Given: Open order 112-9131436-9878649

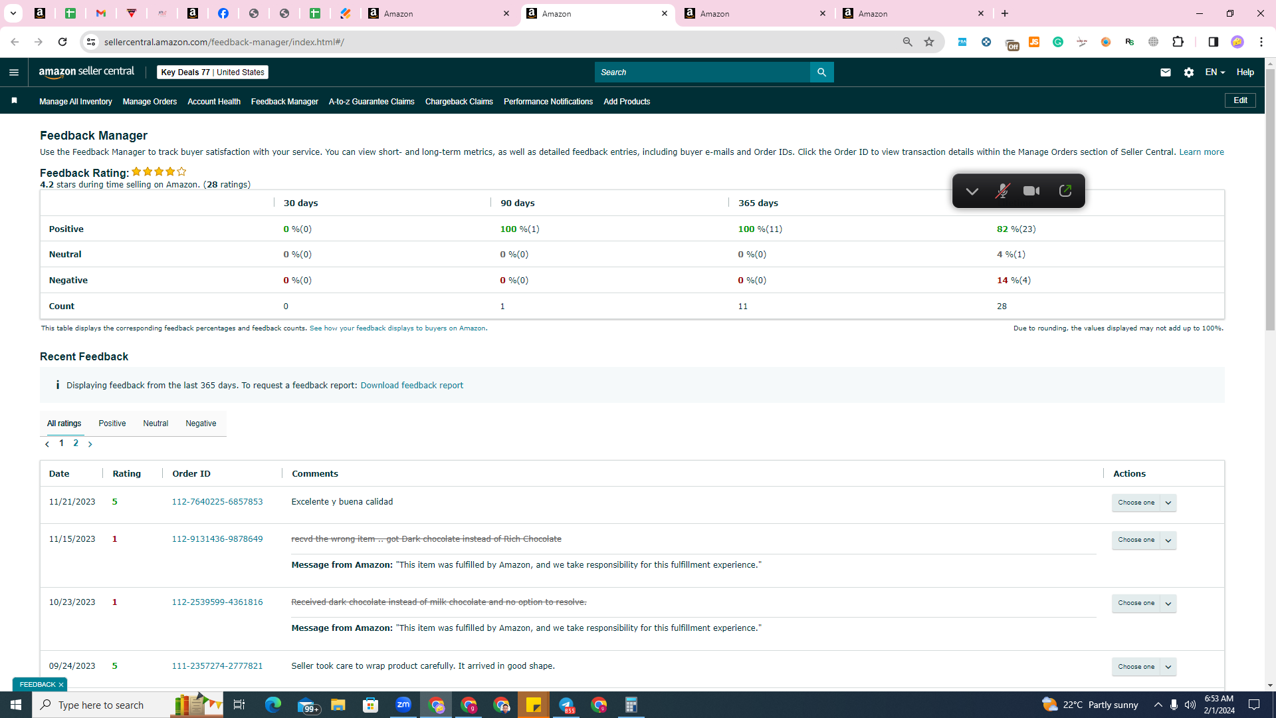Looking at the screenshot, I should point(217,539).
